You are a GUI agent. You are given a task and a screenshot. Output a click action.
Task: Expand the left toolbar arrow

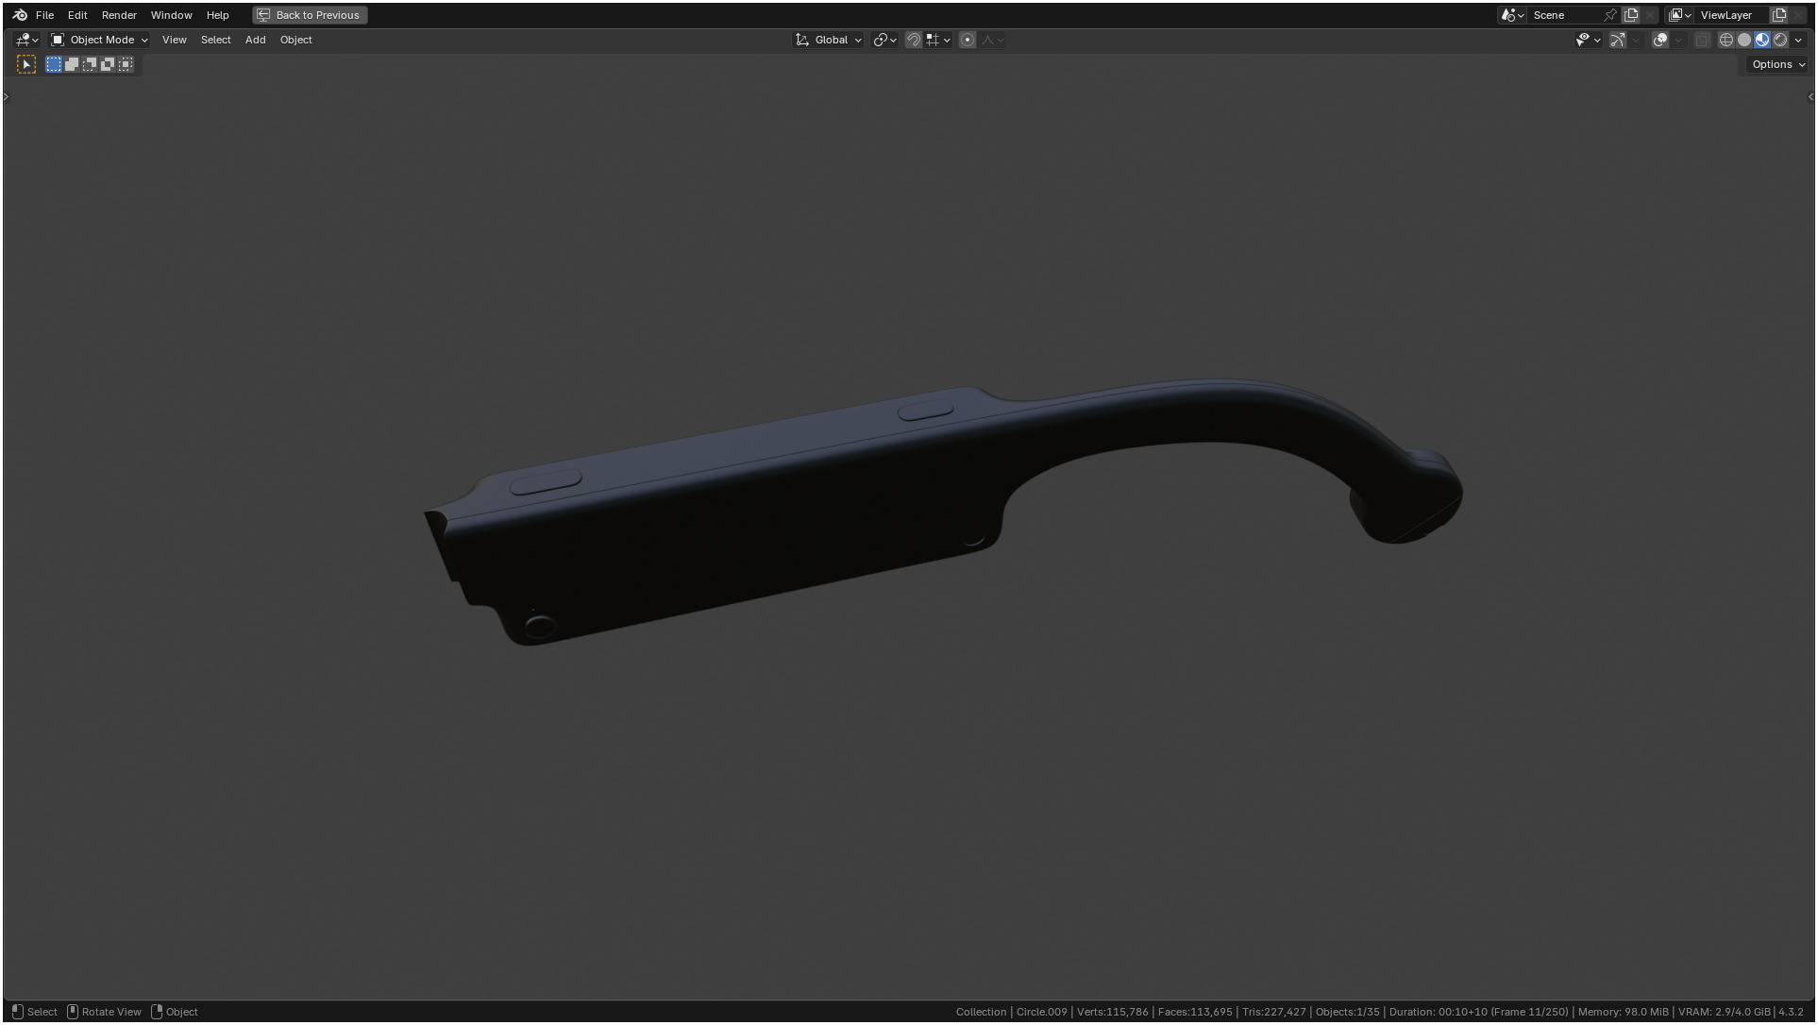point(6,97)
